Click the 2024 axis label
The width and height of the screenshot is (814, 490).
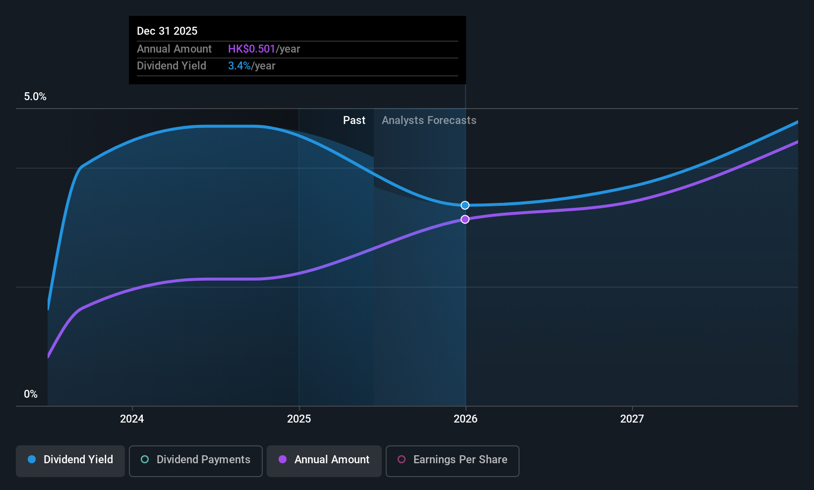click(x=132, y=419)
